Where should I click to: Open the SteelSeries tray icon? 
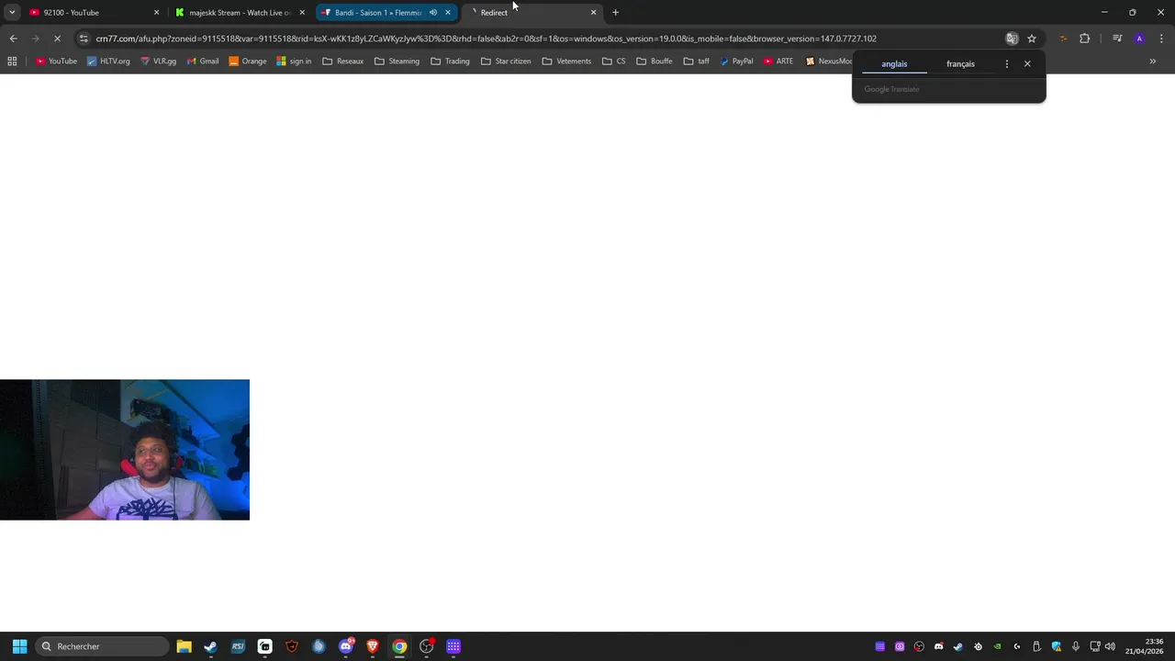coord(978,646)
